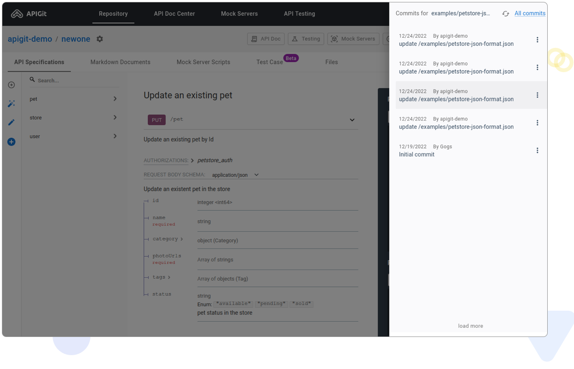Click load more commits
574x369 pixels.
(471, 326)
